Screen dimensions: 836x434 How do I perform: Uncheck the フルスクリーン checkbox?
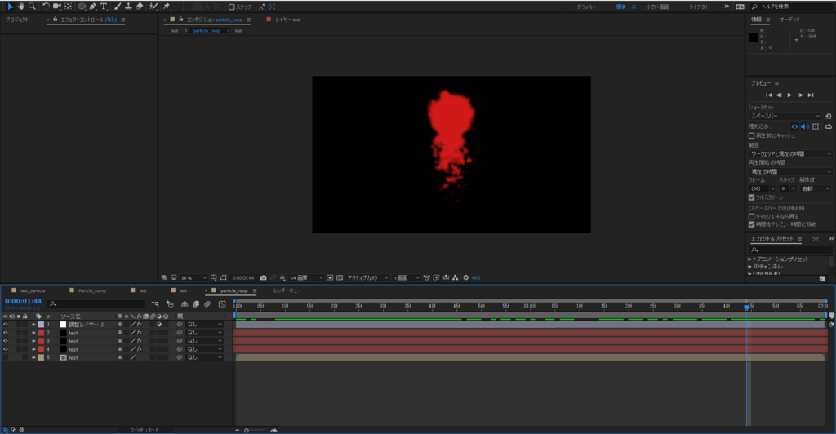pyautogui.click(x=751, y=197)
